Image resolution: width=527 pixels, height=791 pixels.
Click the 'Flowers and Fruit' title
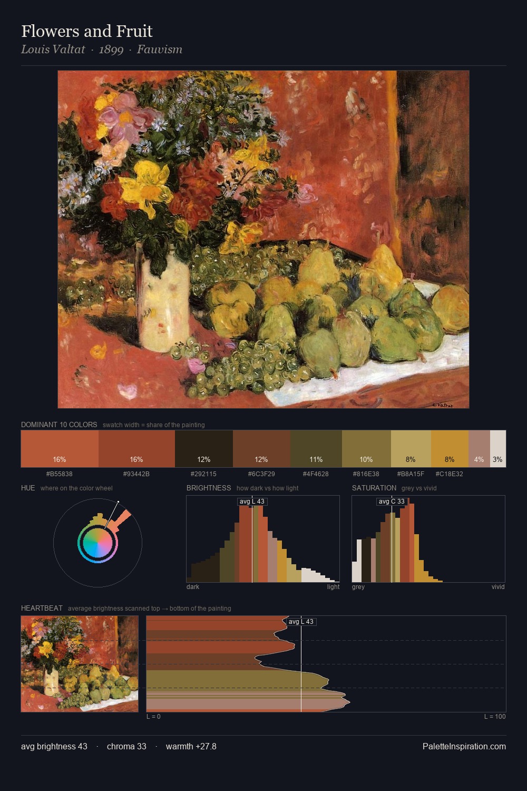pos(87,31)
